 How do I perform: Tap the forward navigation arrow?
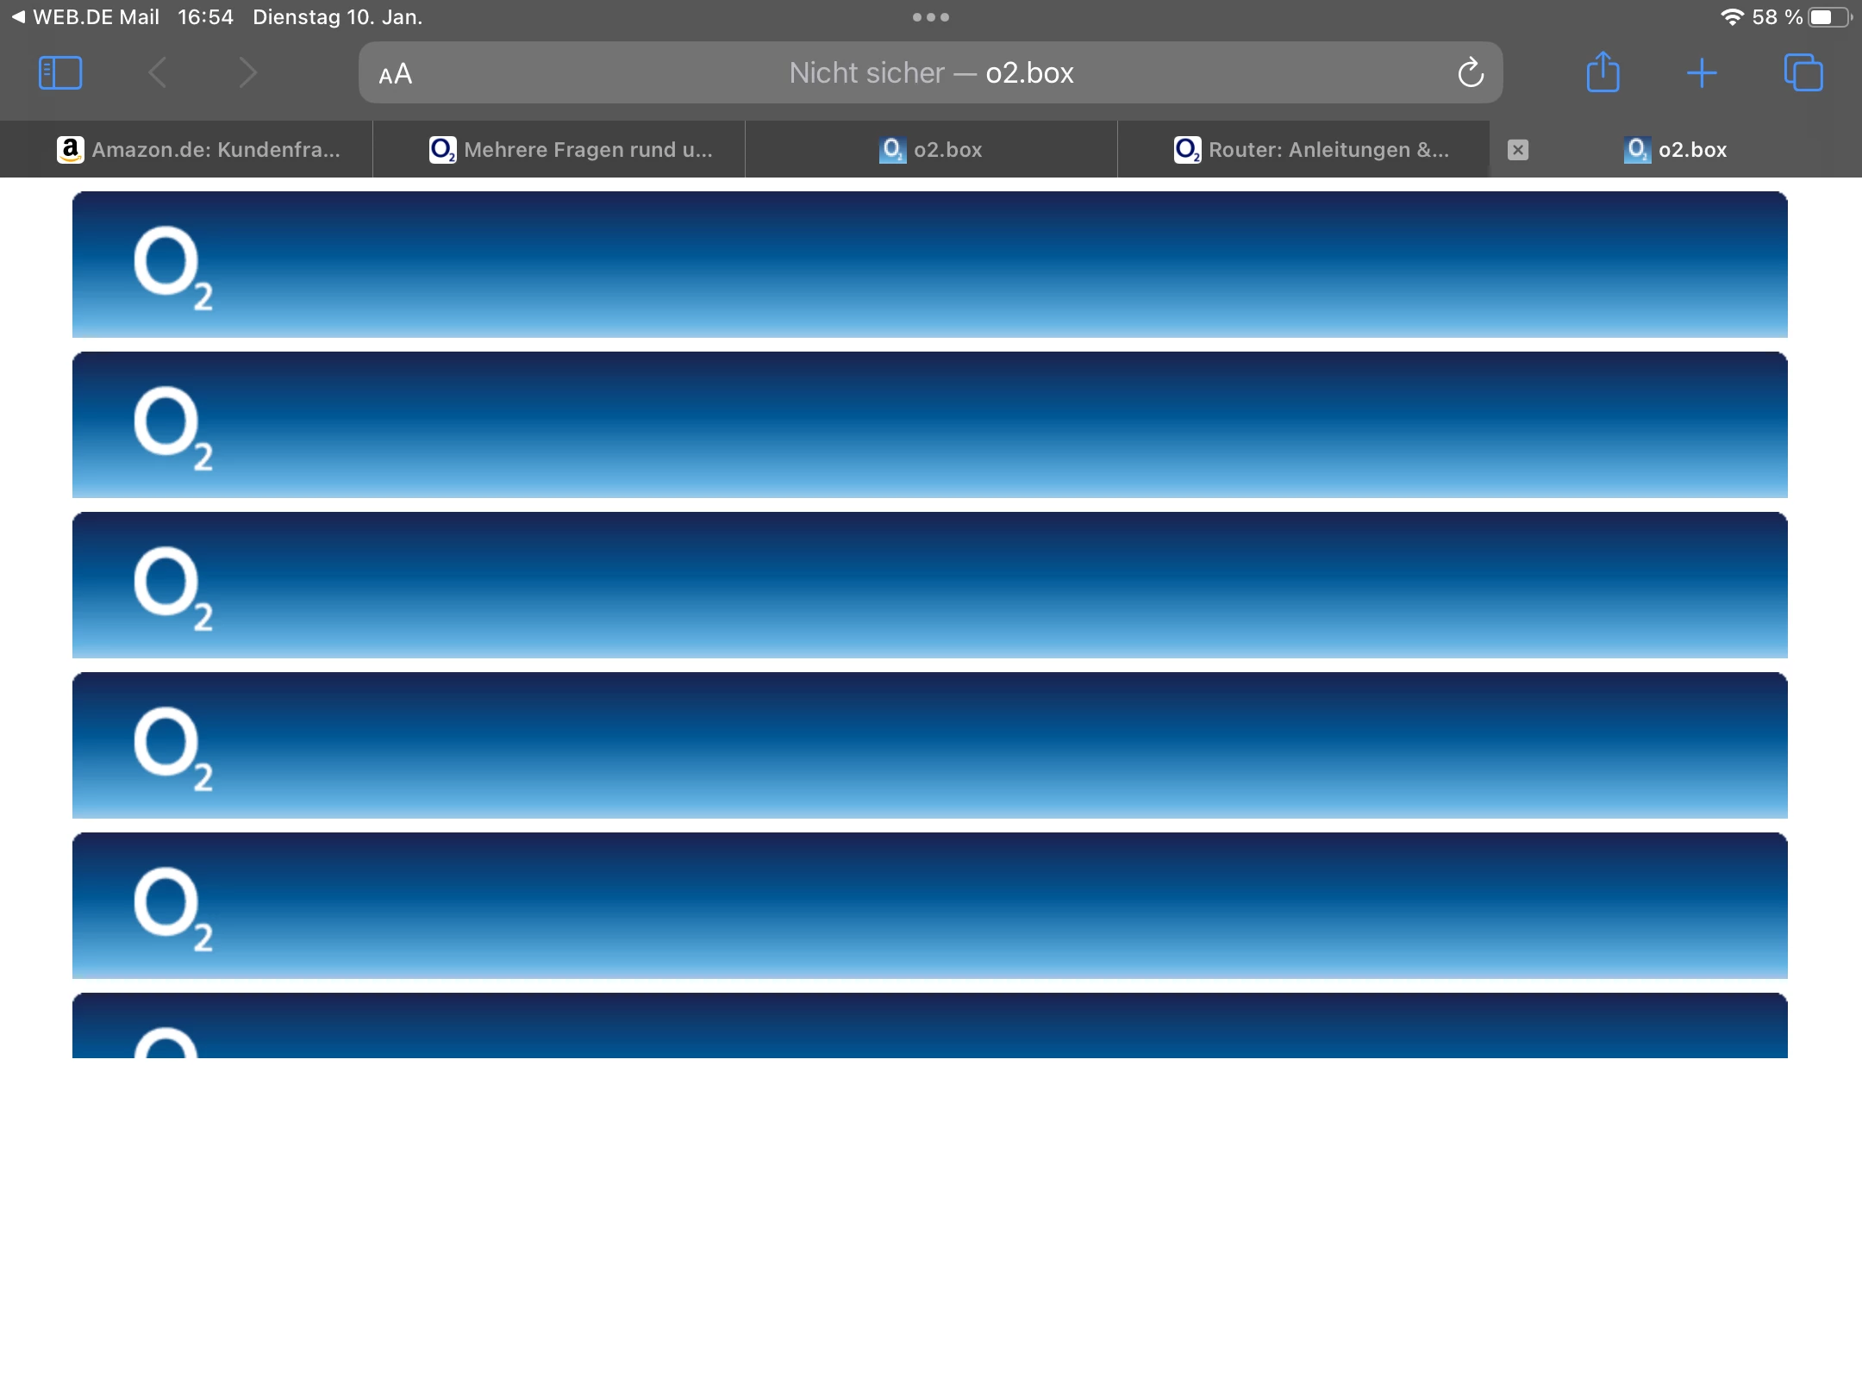click(x=248, y=73)
